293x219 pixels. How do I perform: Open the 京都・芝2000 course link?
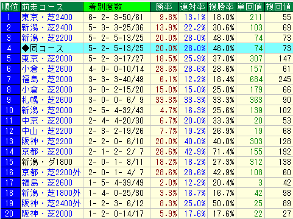coord(47,151)
